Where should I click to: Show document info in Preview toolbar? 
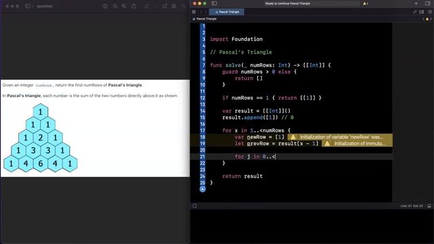click(x=105, y=6)
